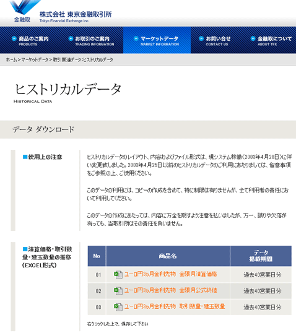Open the お取引のご案内 Trading Information tab

click(92, 41)
